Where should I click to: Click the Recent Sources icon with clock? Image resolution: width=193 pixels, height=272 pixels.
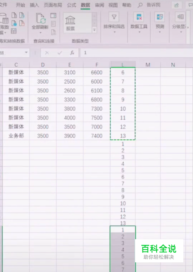pos(22,15)
